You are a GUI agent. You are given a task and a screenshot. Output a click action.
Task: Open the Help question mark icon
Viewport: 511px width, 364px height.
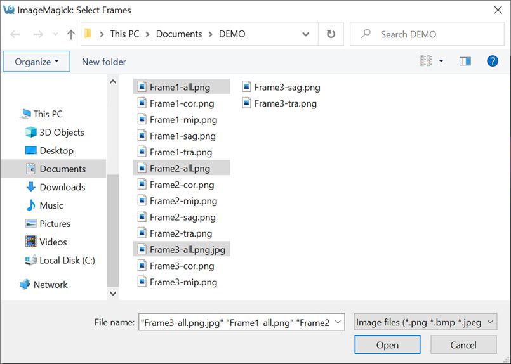[x=492, y=62]
